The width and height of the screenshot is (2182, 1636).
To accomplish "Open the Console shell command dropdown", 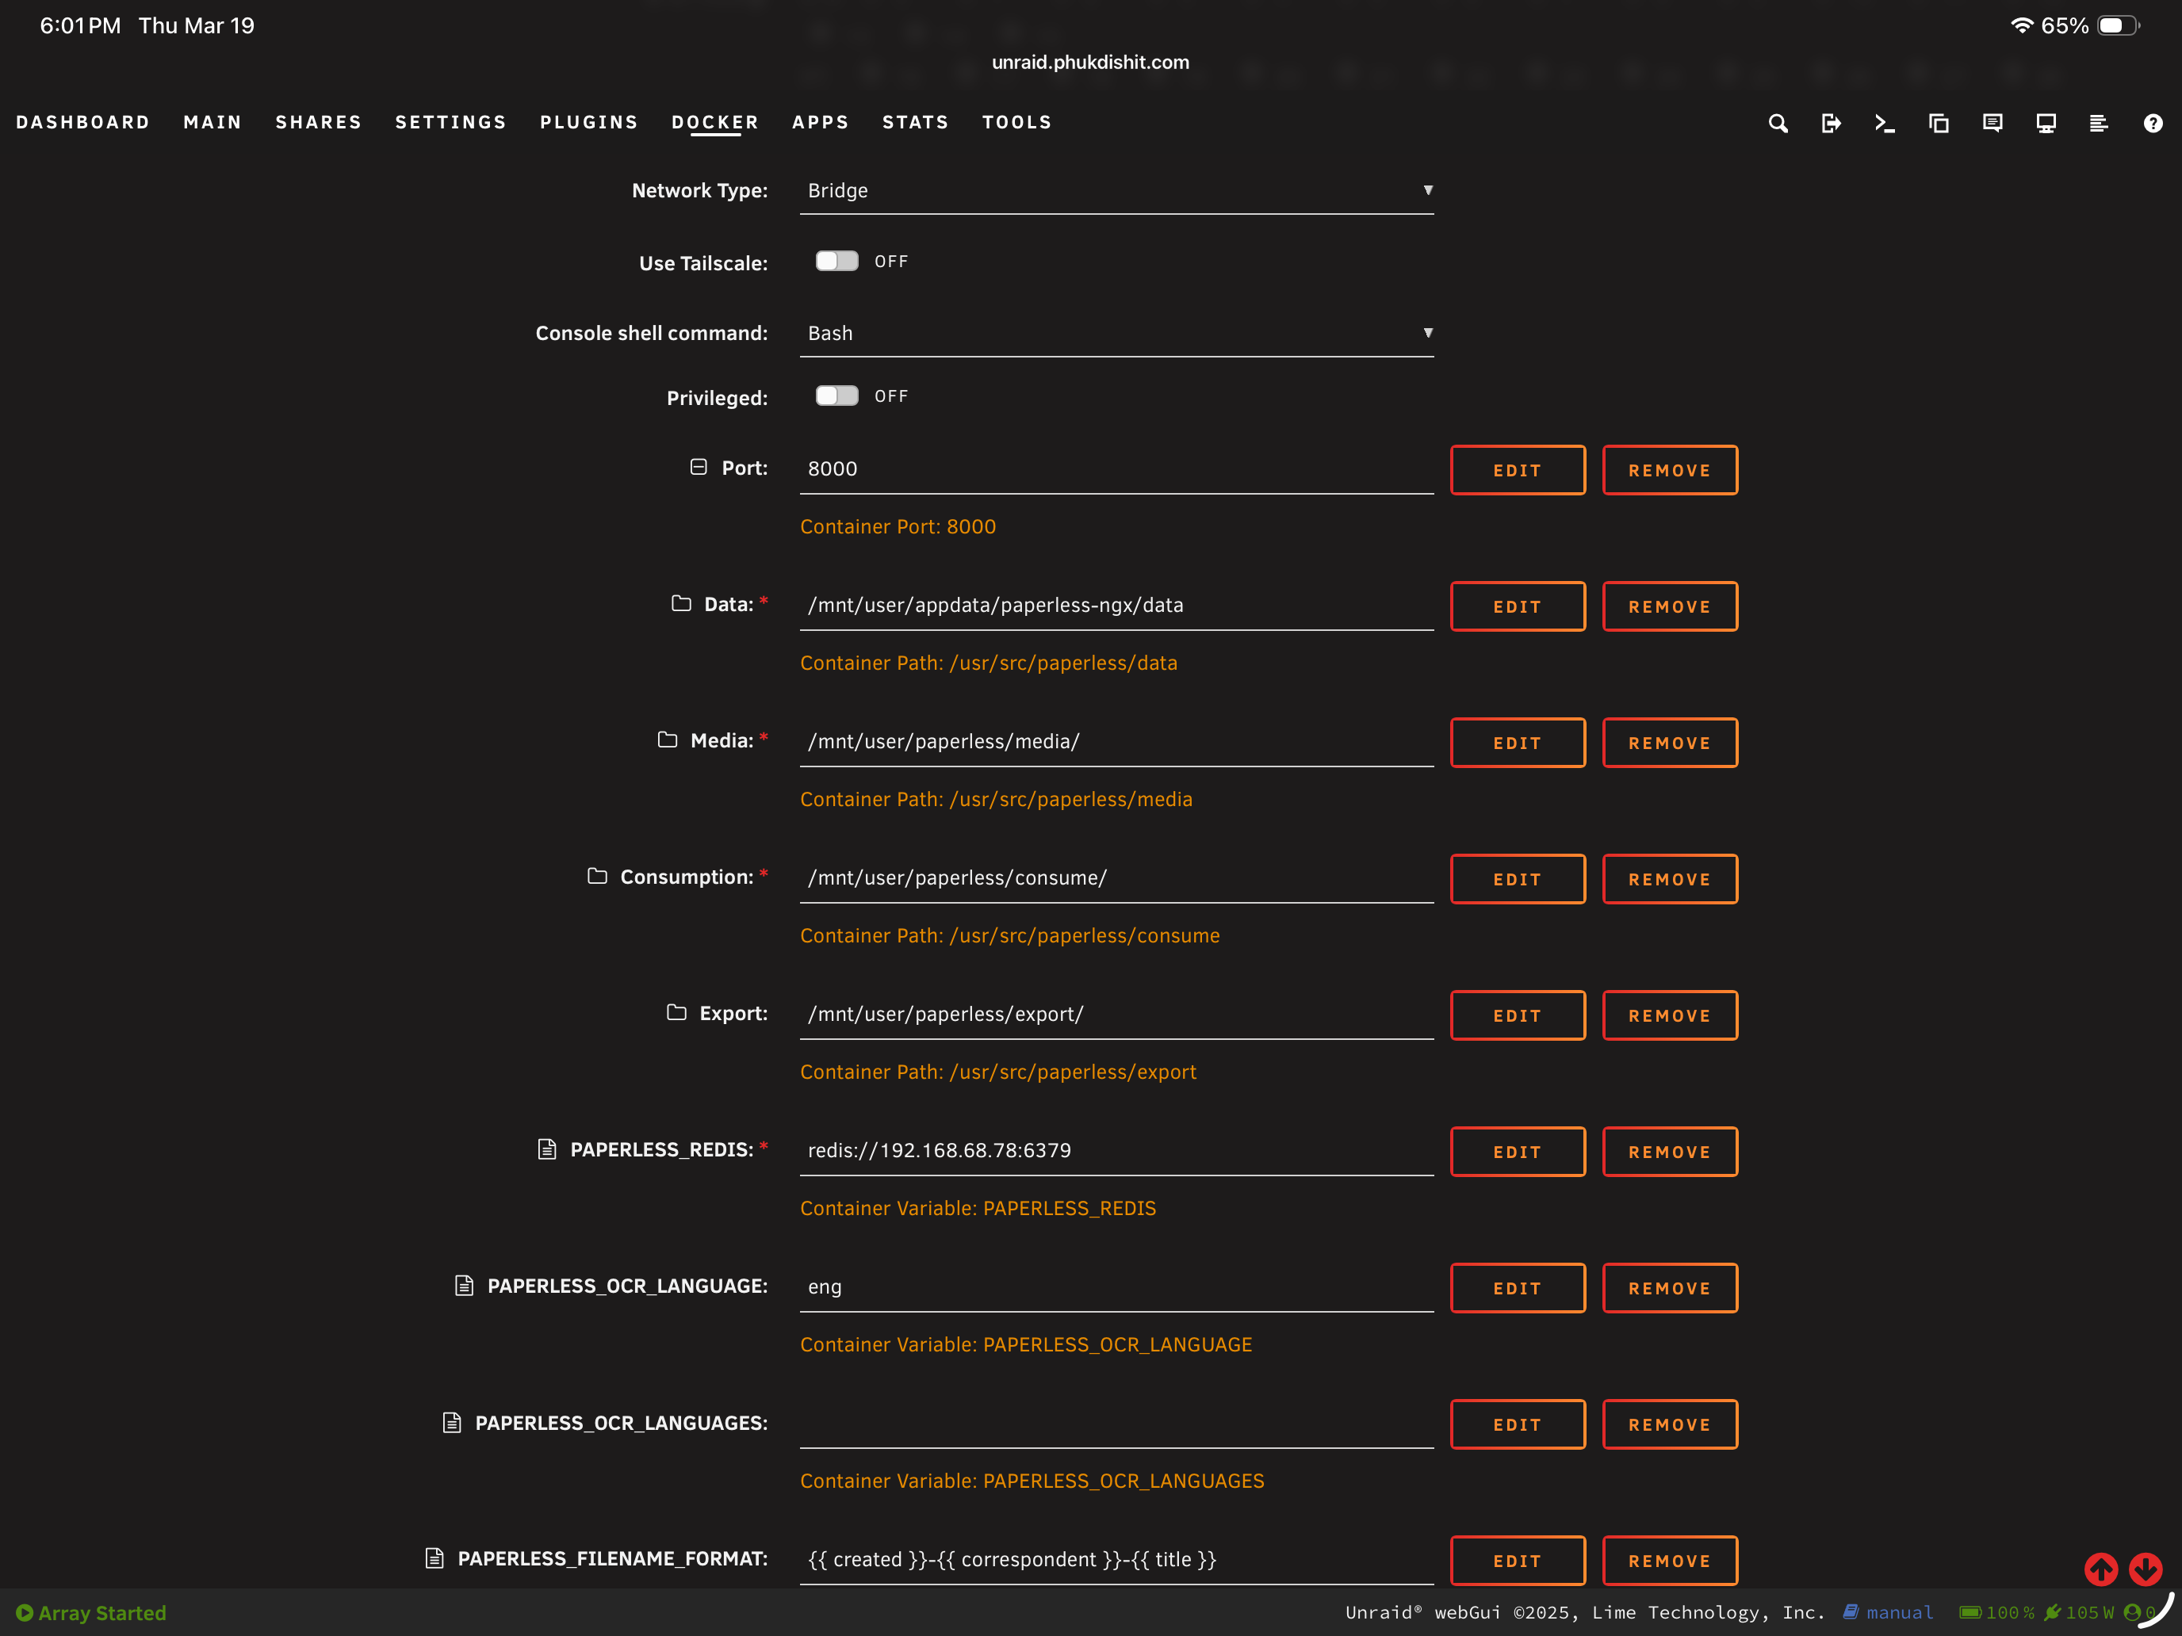I will click(x=1116, y=334).
